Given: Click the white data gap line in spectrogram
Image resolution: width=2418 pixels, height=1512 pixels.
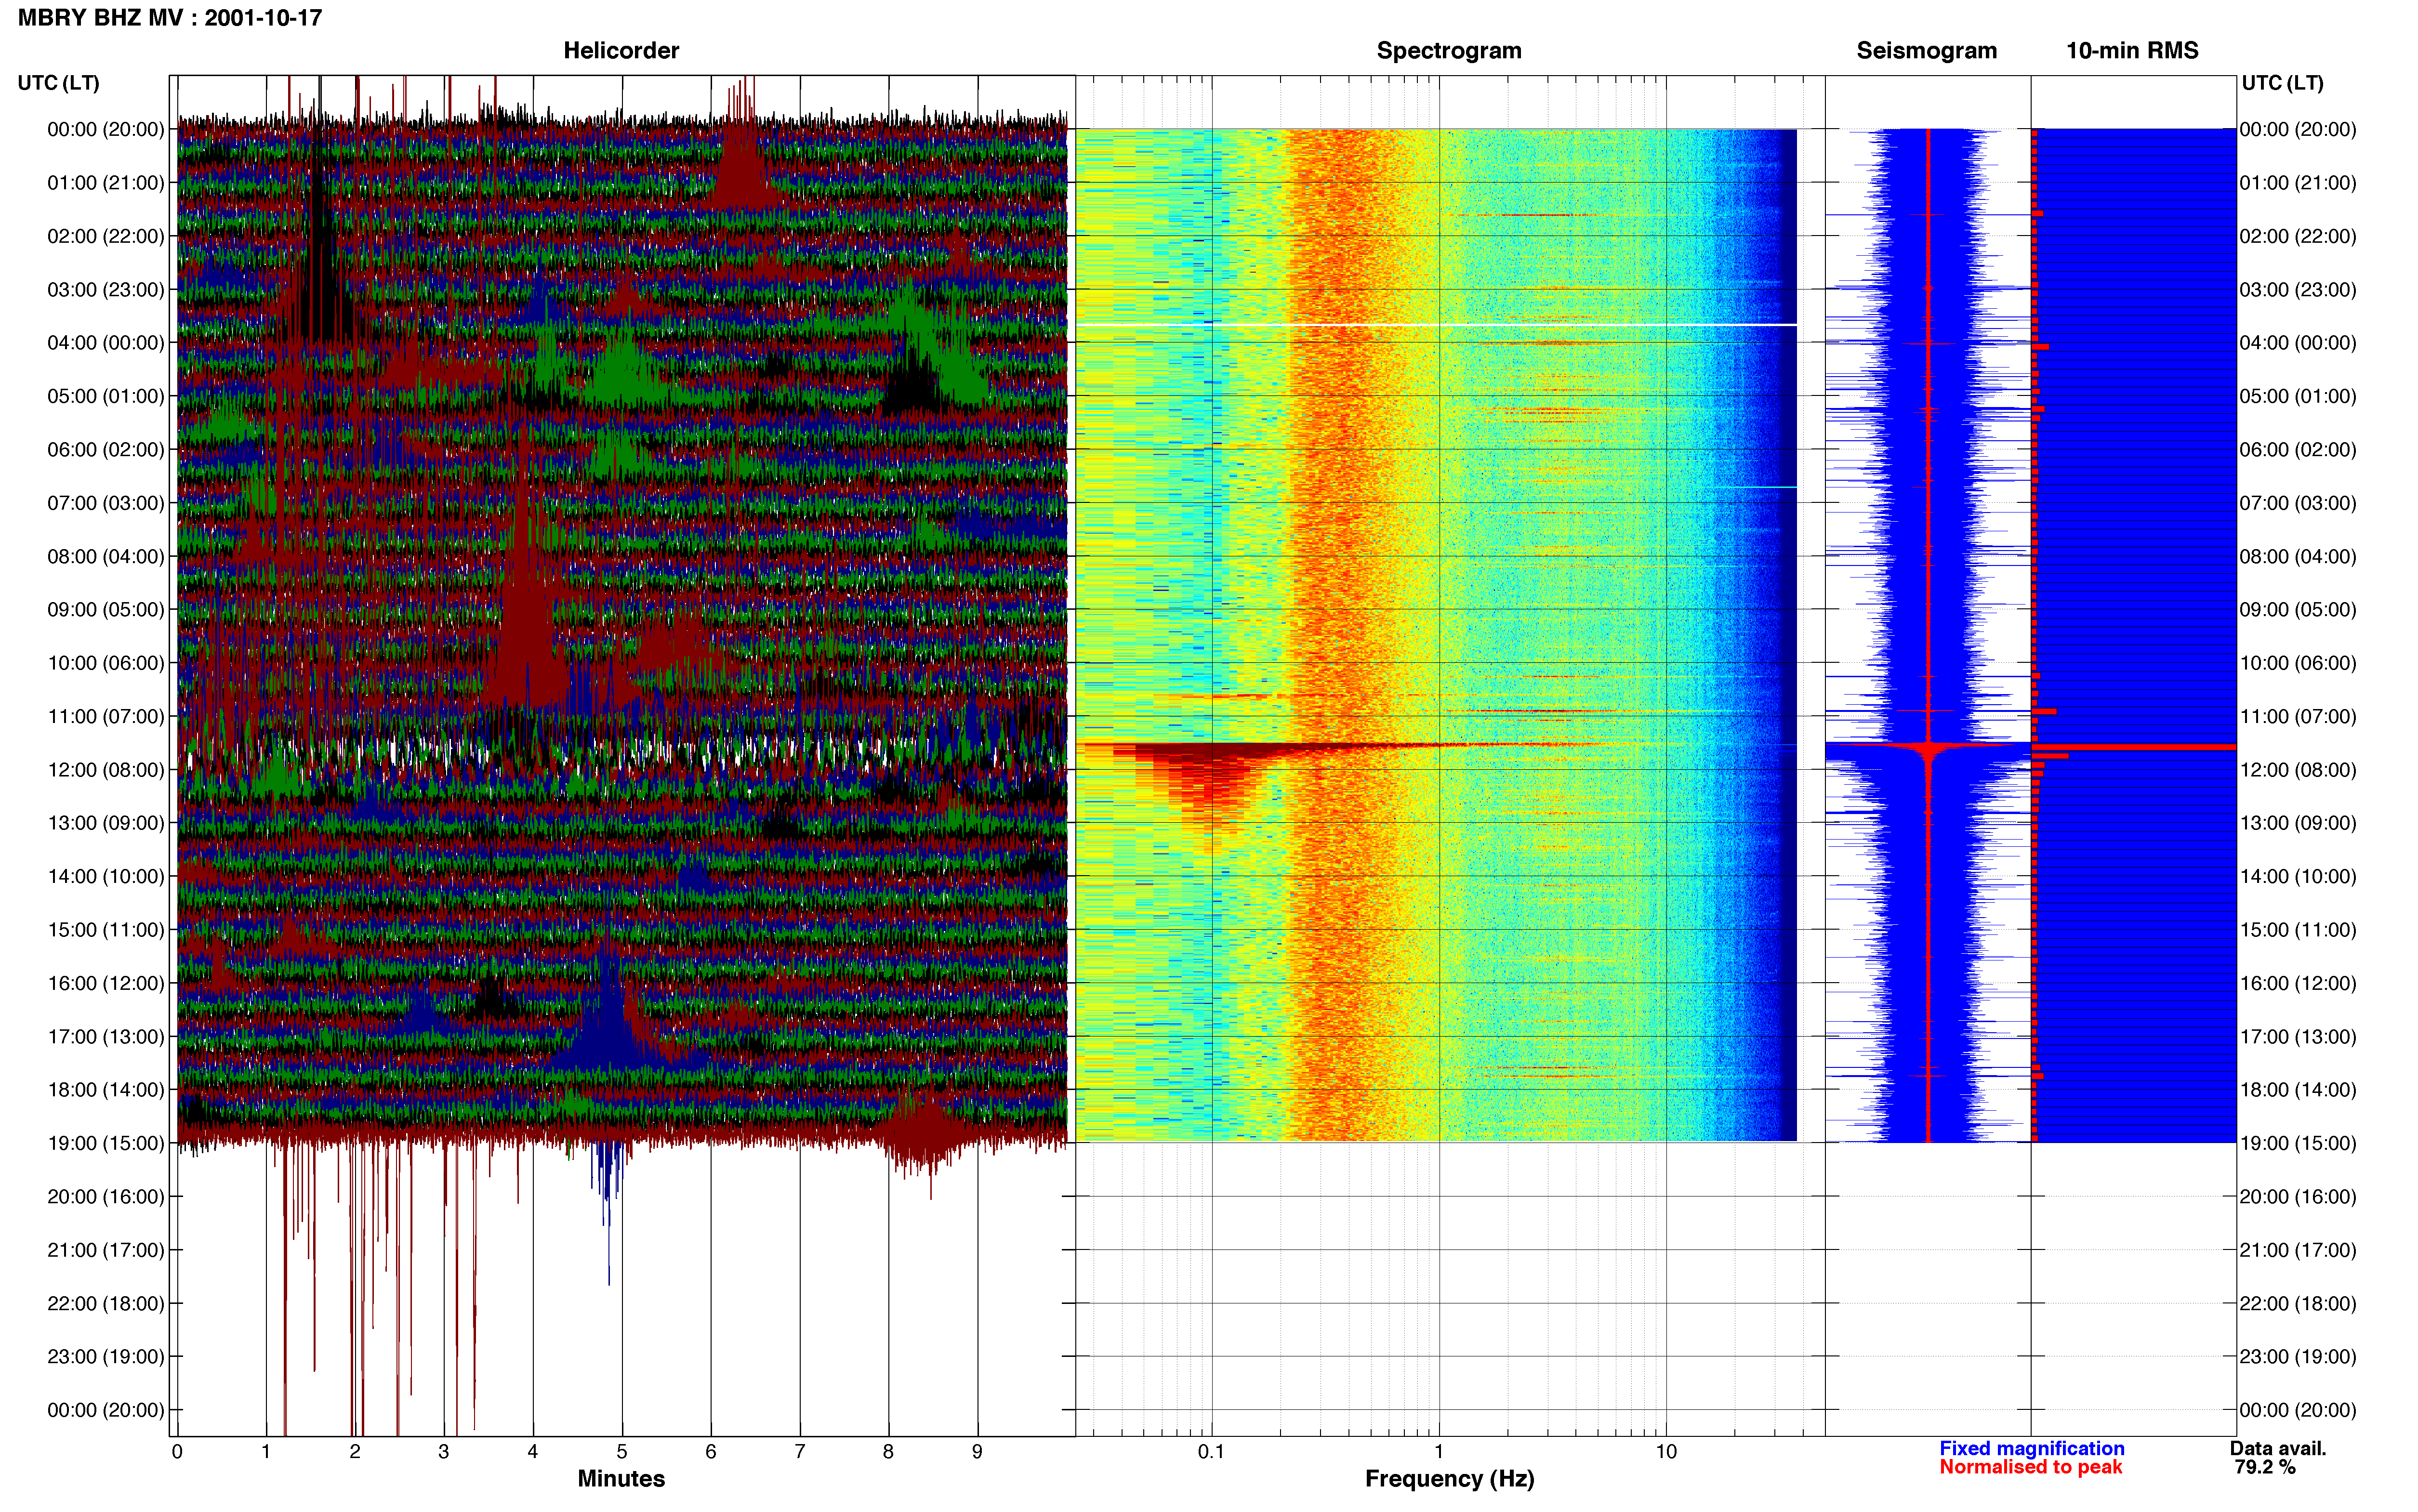Looking at the screenshot, I should tap(1436, 325).
